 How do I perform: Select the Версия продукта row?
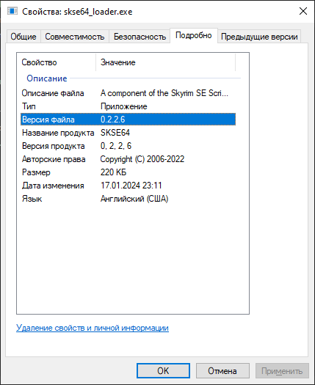[128, 146]
